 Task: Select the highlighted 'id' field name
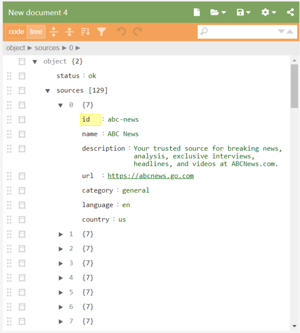[x=90, y=120]
